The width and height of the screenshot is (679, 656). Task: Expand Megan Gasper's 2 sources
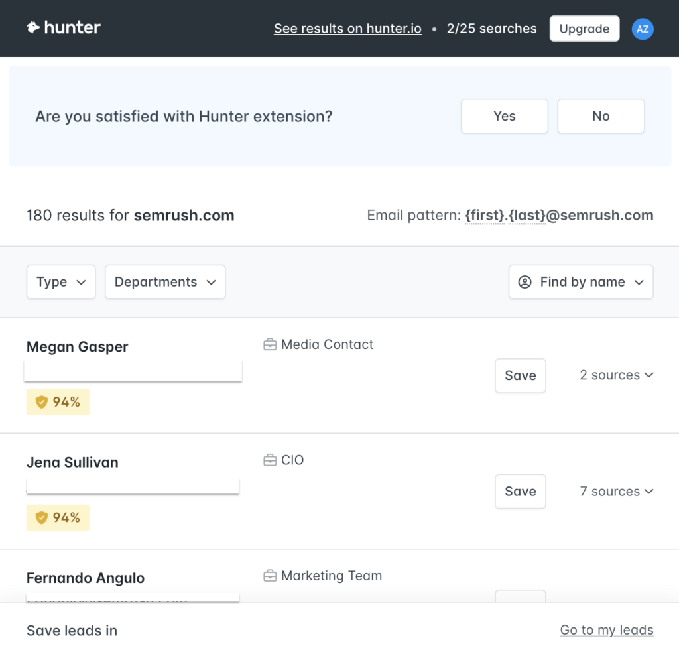pos(616,375)
